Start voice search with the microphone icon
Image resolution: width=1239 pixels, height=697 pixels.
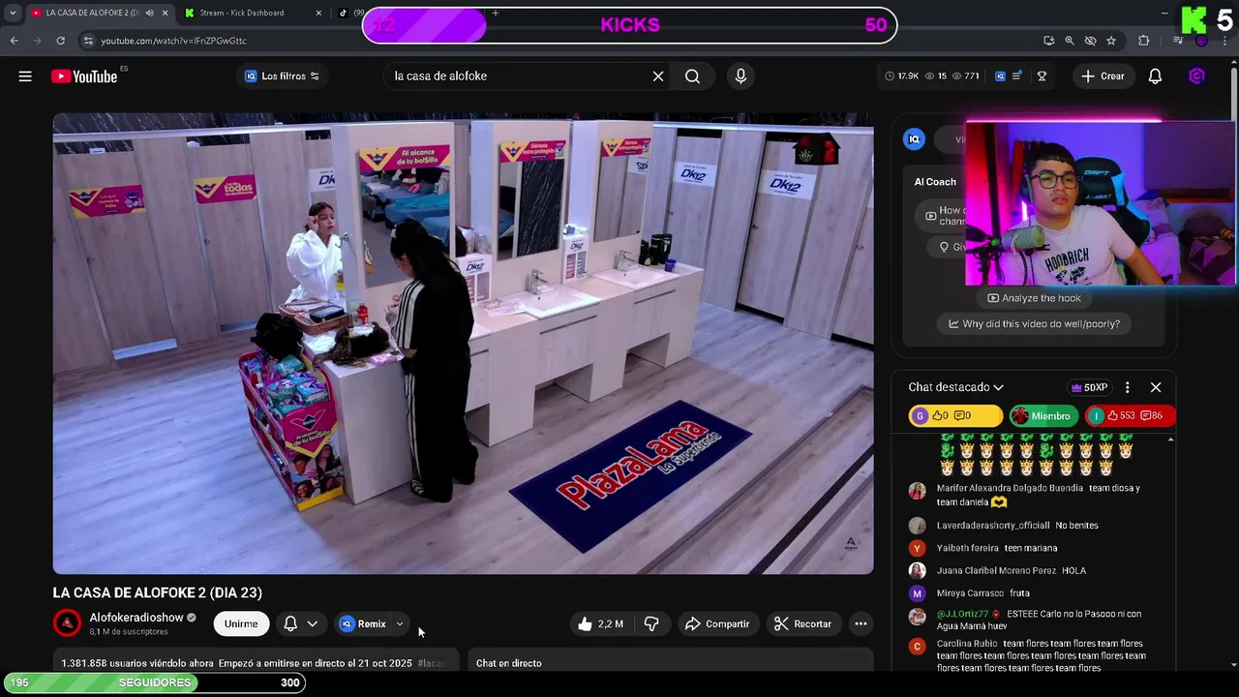pos(740,76)
